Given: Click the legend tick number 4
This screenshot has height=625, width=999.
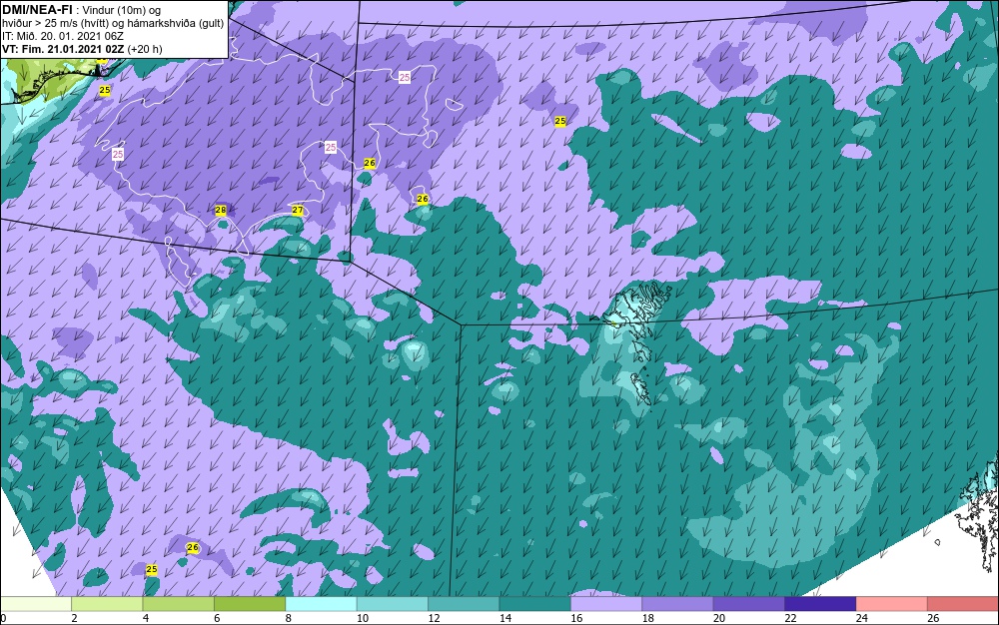Looking at the screenshot, I should (146, 618).
